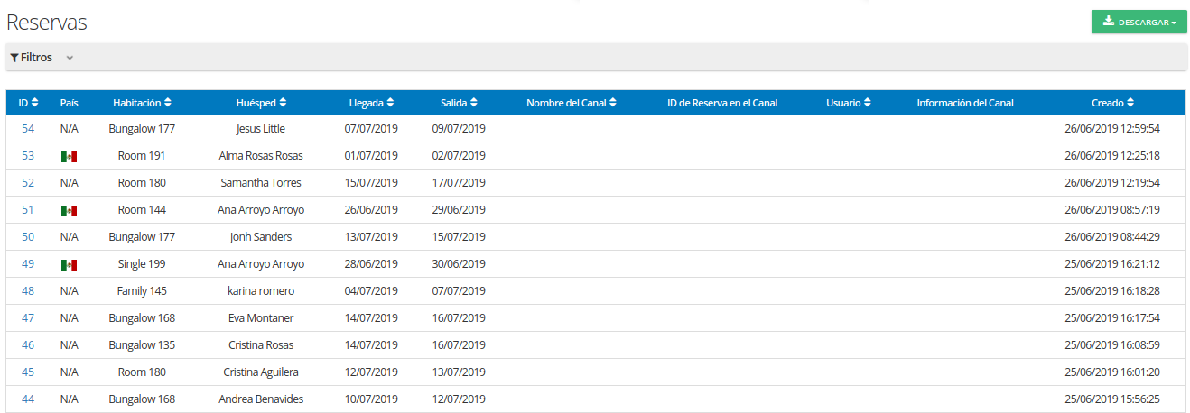
Task: Expand the Filtros panel chevron
Action: tap(70, 58)
